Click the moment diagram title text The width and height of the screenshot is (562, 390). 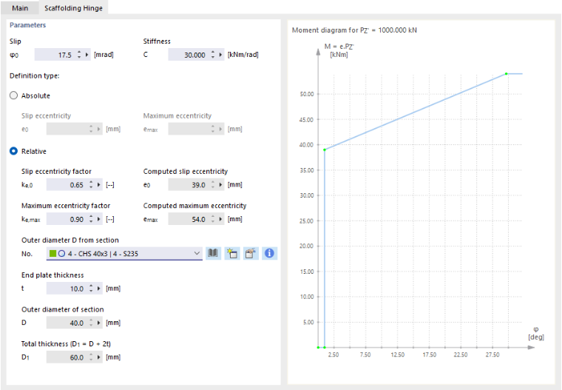tap(354, 30)
